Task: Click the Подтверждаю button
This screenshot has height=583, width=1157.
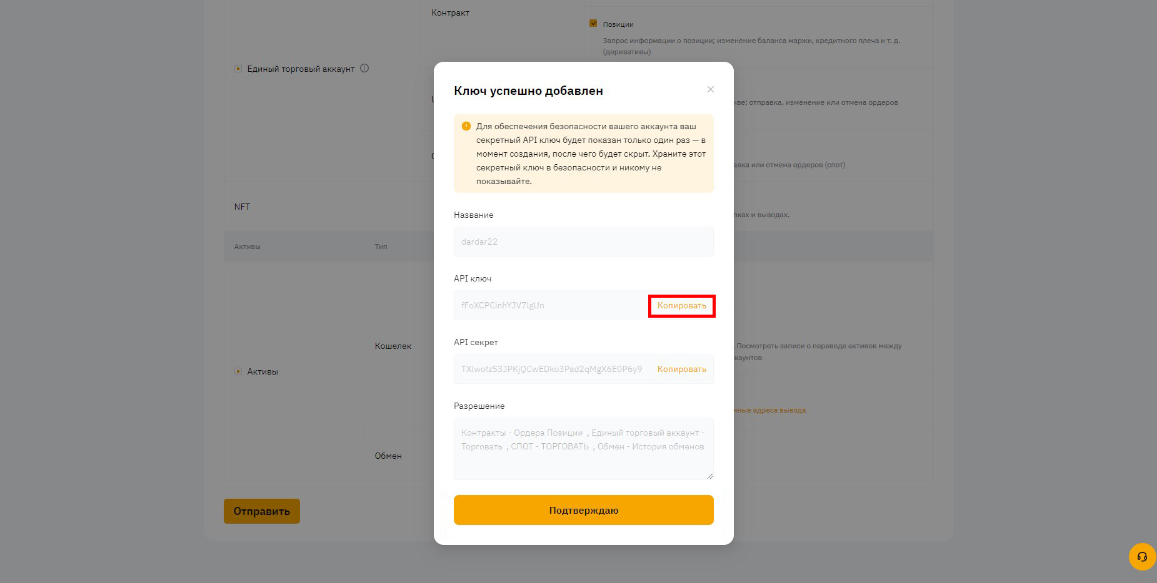Action: 583,510
